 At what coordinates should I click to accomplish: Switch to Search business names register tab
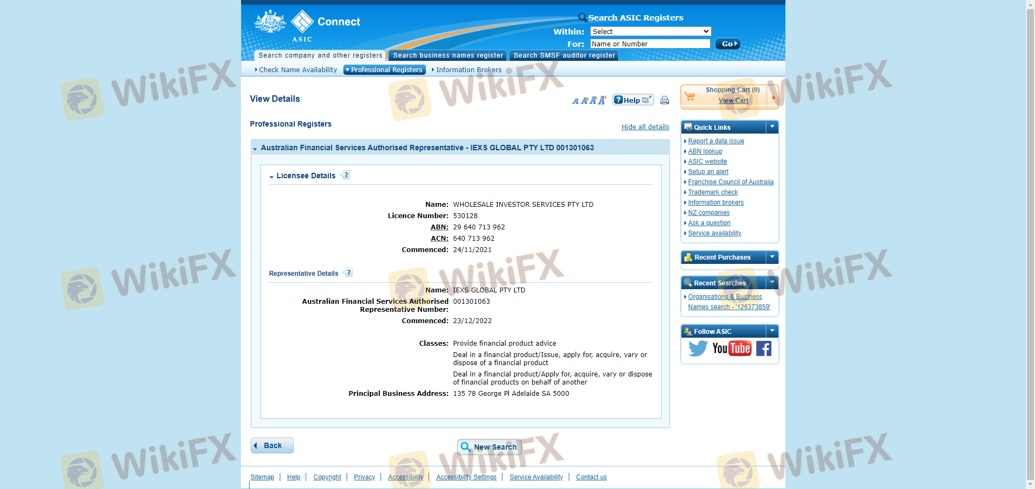point(447,55)
